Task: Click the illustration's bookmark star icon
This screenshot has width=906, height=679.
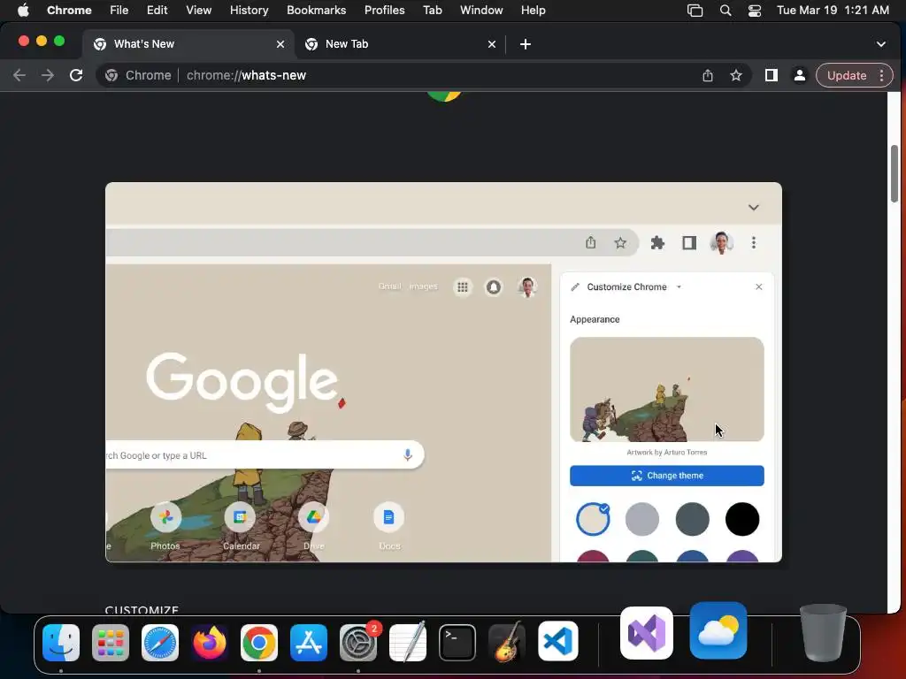Action: [x=620, y=242]
